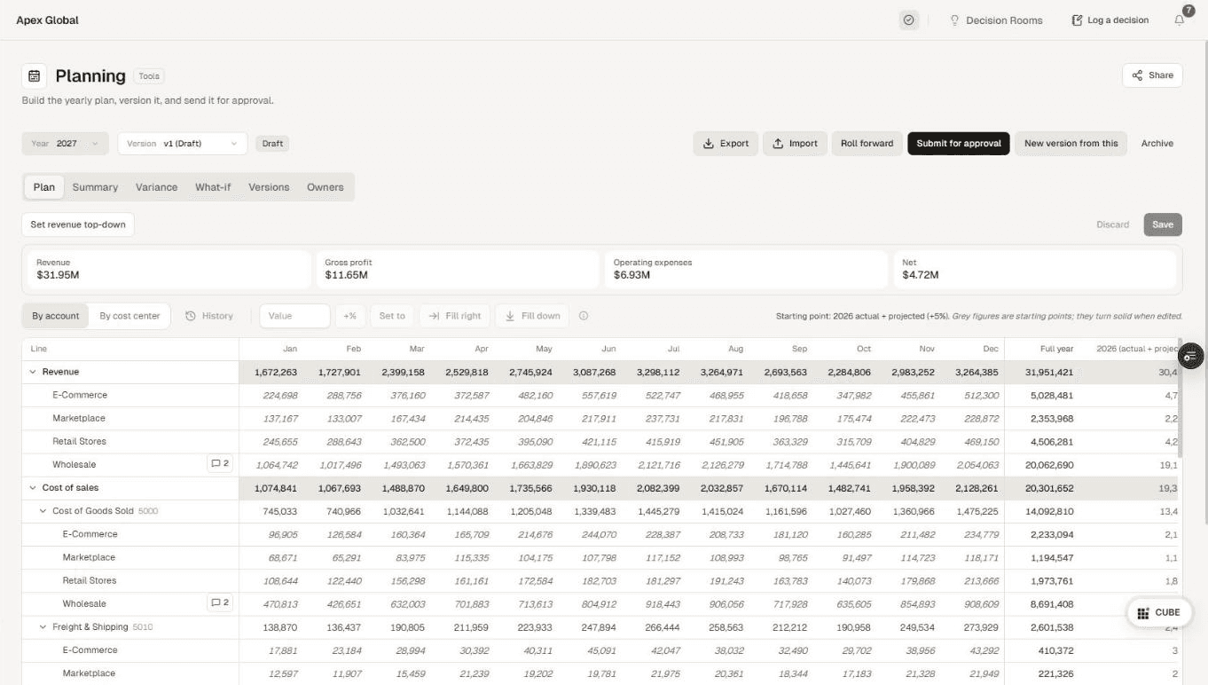Collapse Freight & Shipping 5010
Viewport: 1208px width, 685px height.
click(x=43, y=627)
